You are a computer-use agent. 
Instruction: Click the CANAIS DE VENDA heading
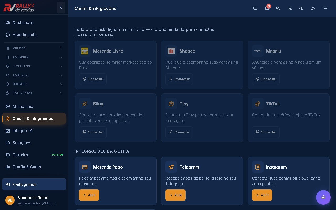(x=94, y=35)
